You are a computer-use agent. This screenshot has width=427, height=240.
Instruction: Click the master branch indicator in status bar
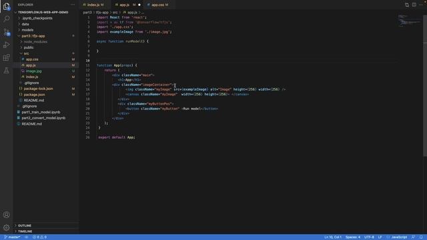point(12,237)
